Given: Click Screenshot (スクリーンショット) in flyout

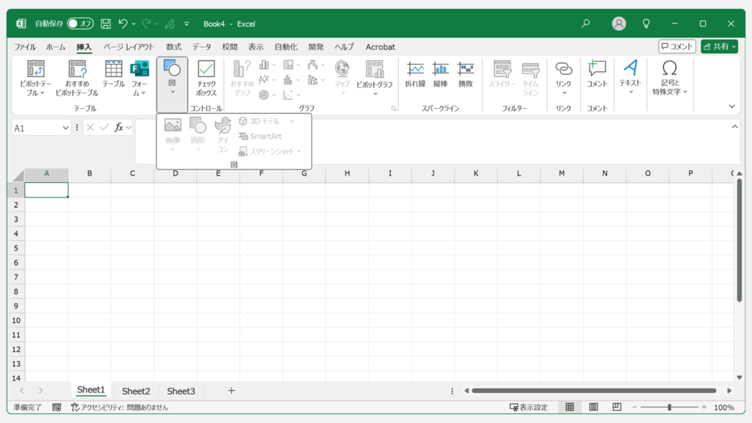Looking at the screenshot, I should click(x=270, y=151).
